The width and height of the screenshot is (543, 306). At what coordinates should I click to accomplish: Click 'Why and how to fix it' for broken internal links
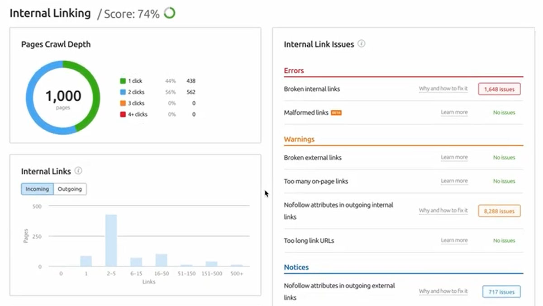(443, 89)
